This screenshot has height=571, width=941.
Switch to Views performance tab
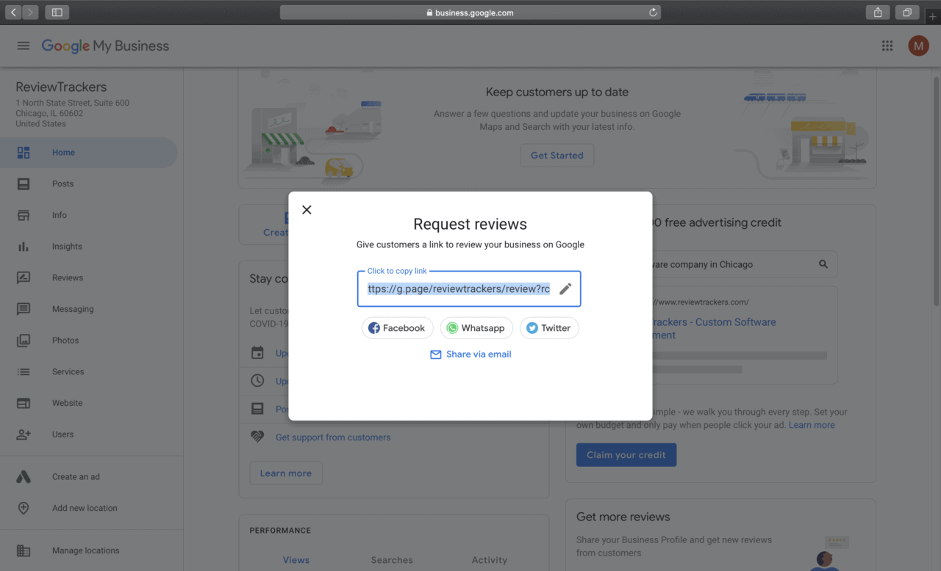tap(296, 560)
